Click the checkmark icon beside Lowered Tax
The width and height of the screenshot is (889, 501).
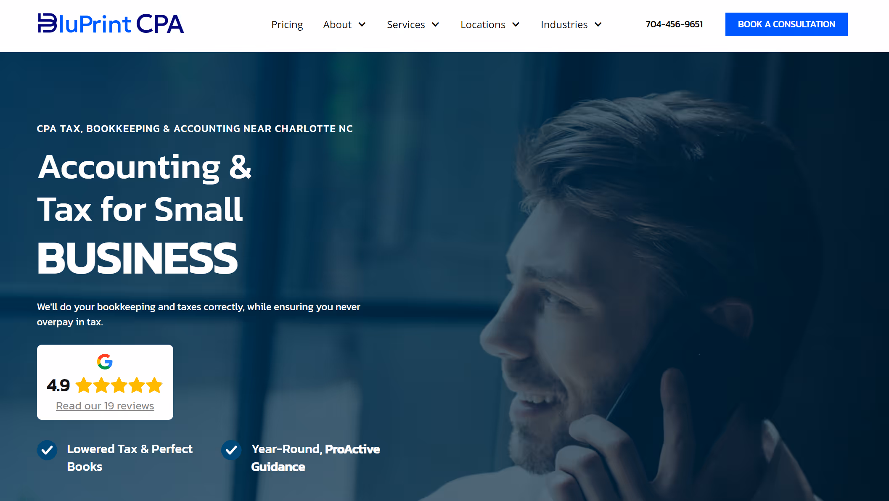point(47,450)
